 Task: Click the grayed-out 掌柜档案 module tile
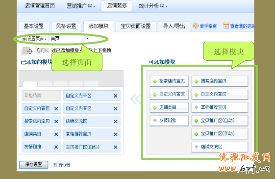41,96
